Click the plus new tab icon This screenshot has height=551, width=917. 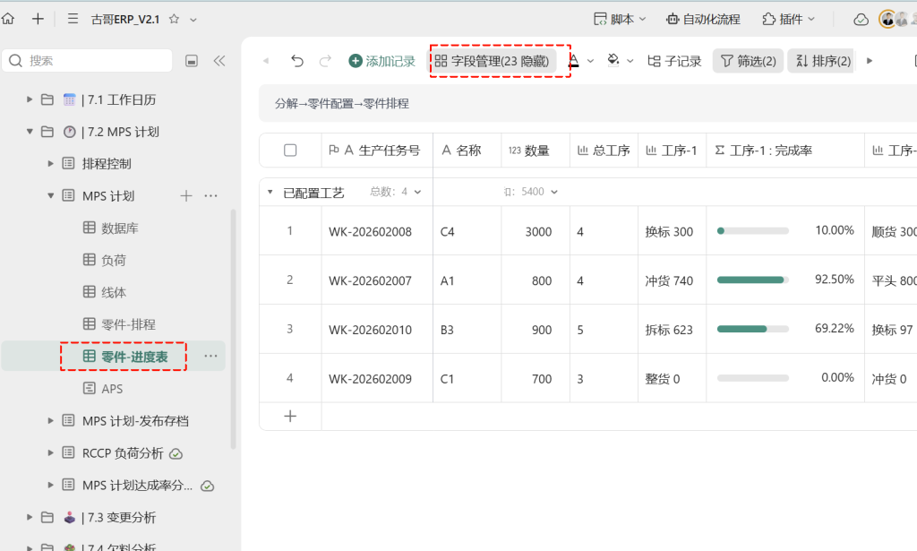38,19
